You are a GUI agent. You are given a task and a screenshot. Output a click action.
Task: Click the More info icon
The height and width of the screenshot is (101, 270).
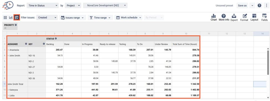click(x=224, y=17)
